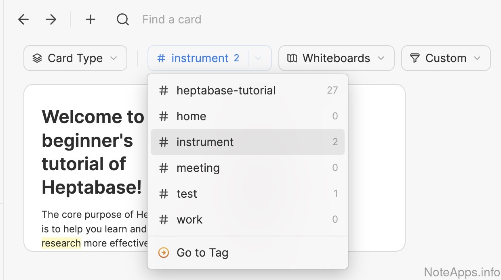Select the heptabase-tutorial tag
The height and width of the screenshot is (280, 501).
226,90
